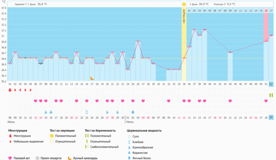This screenshot has height=160, width=276.
Task: Click the Разница t° 0.3 °C label
Action: (x=224, y=4)
